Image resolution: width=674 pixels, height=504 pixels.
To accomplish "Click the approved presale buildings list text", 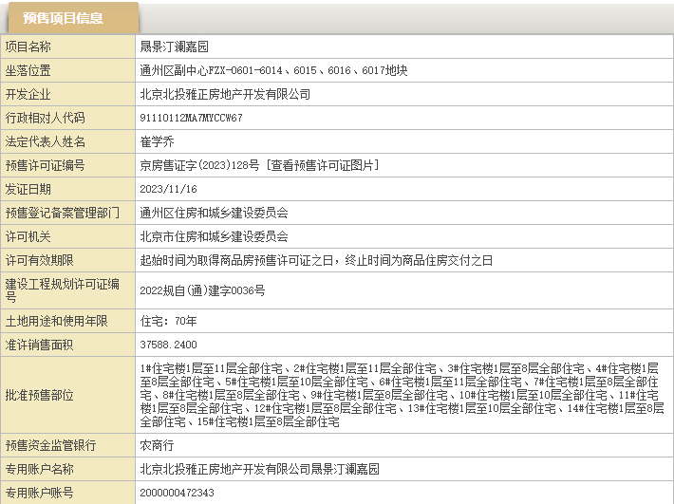I will pos(401,394).
